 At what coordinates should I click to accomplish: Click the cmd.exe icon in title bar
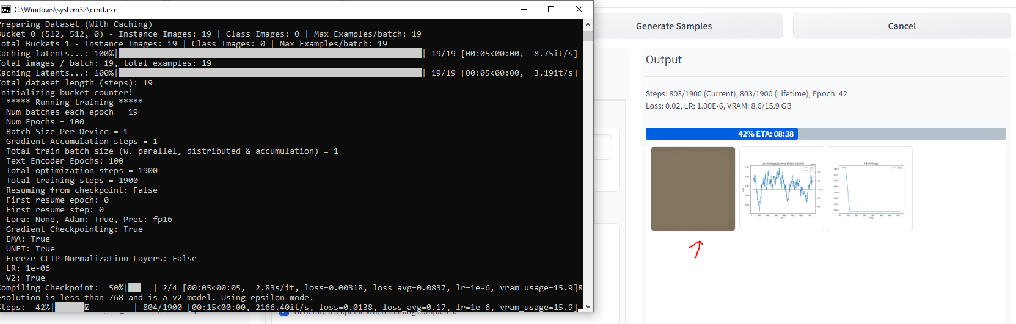click(x=6, y=9)
